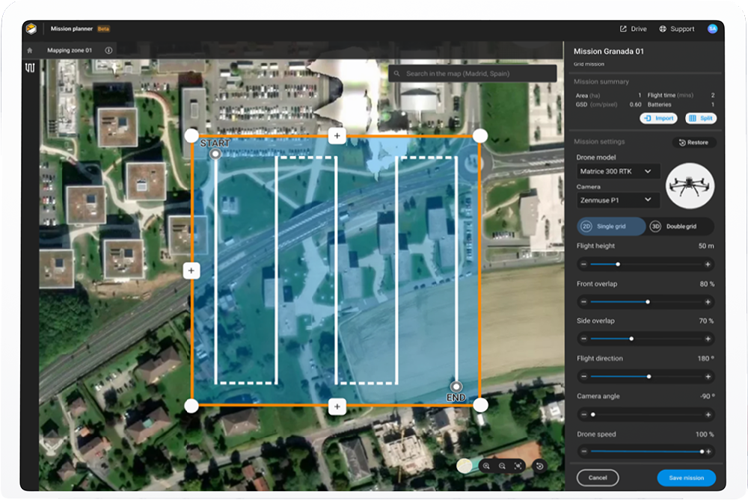Adjust the Camera angle slider handle
The image size is (748, 500).
(593, 415)
